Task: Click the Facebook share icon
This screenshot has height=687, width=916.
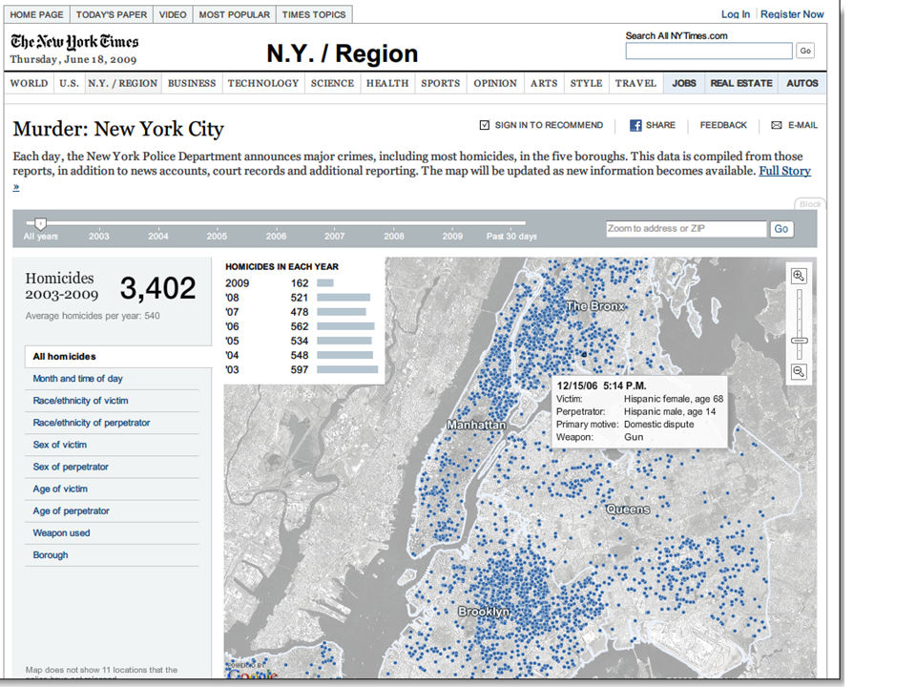Action: [635, 125]
